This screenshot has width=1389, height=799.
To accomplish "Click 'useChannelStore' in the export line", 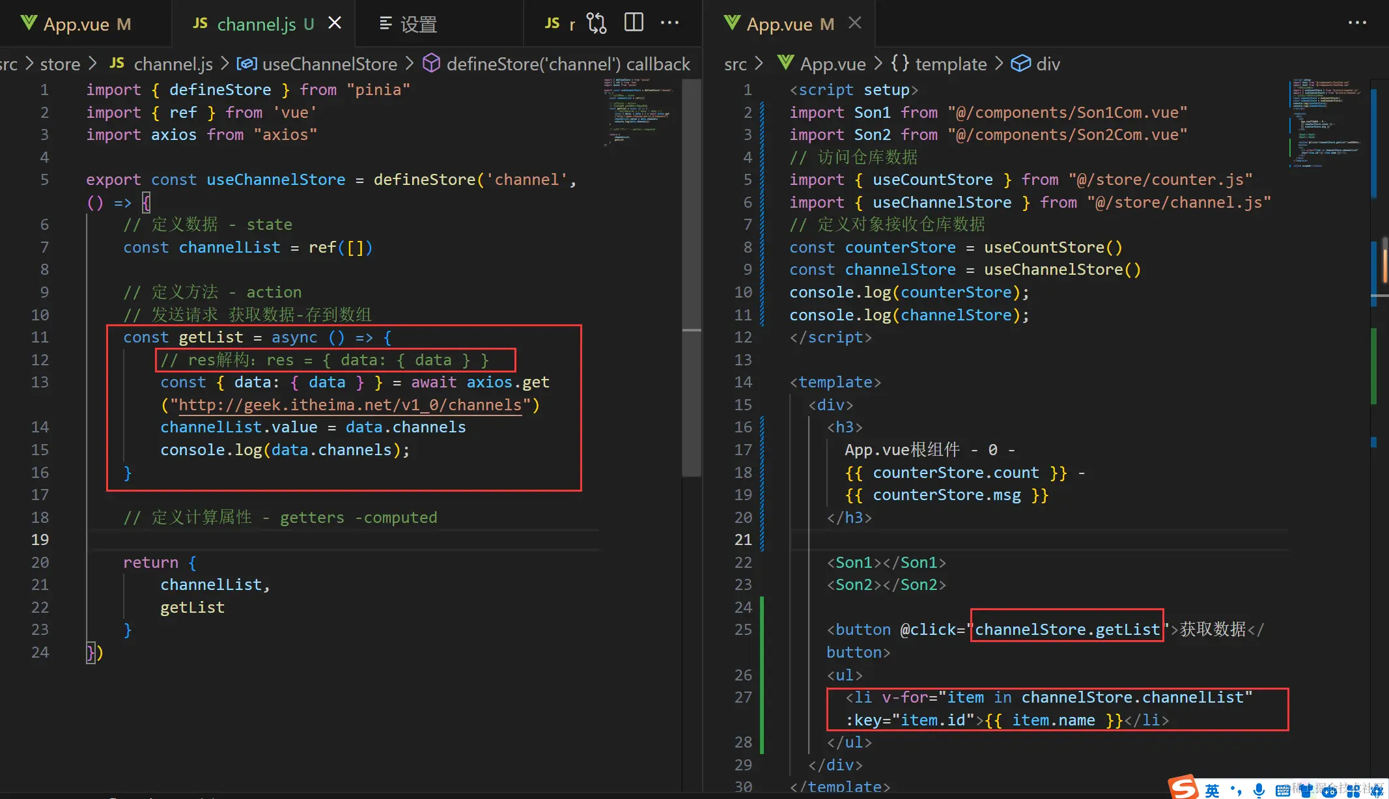I will [x=276, y=180].
